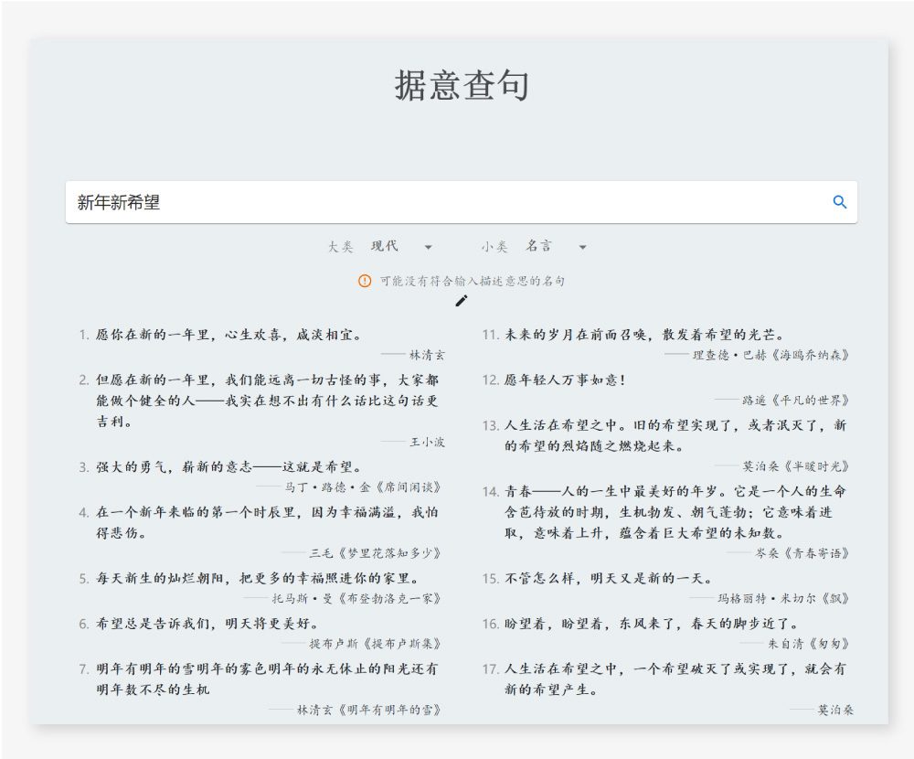The image size is (914, 759).
Task: Click quote 6 希望总是告诉我们
Action: coord(207,624)
